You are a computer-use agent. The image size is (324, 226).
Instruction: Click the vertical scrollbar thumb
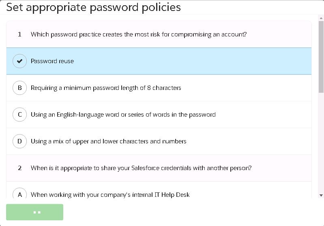[321, 57]
